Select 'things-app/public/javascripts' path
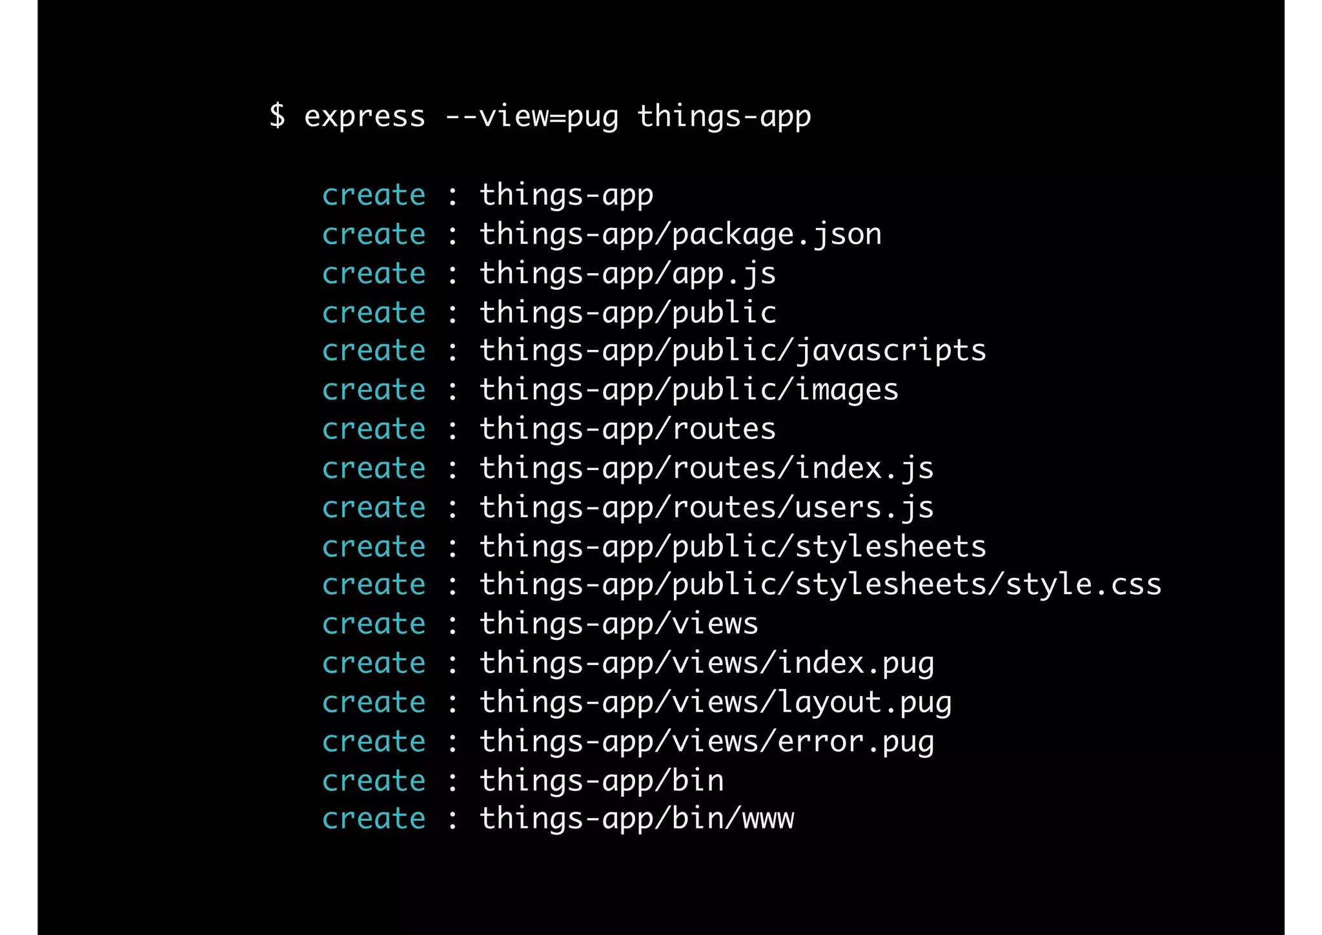 (x=733, y=351)
